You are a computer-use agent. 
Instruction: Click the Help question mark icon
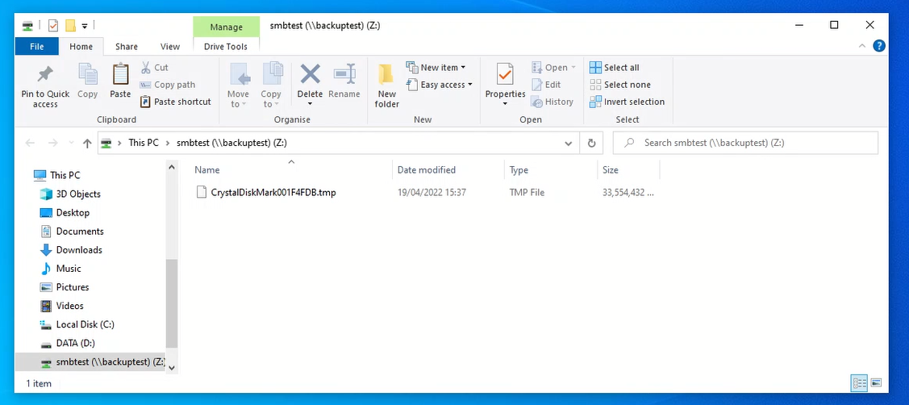point(879,46)
